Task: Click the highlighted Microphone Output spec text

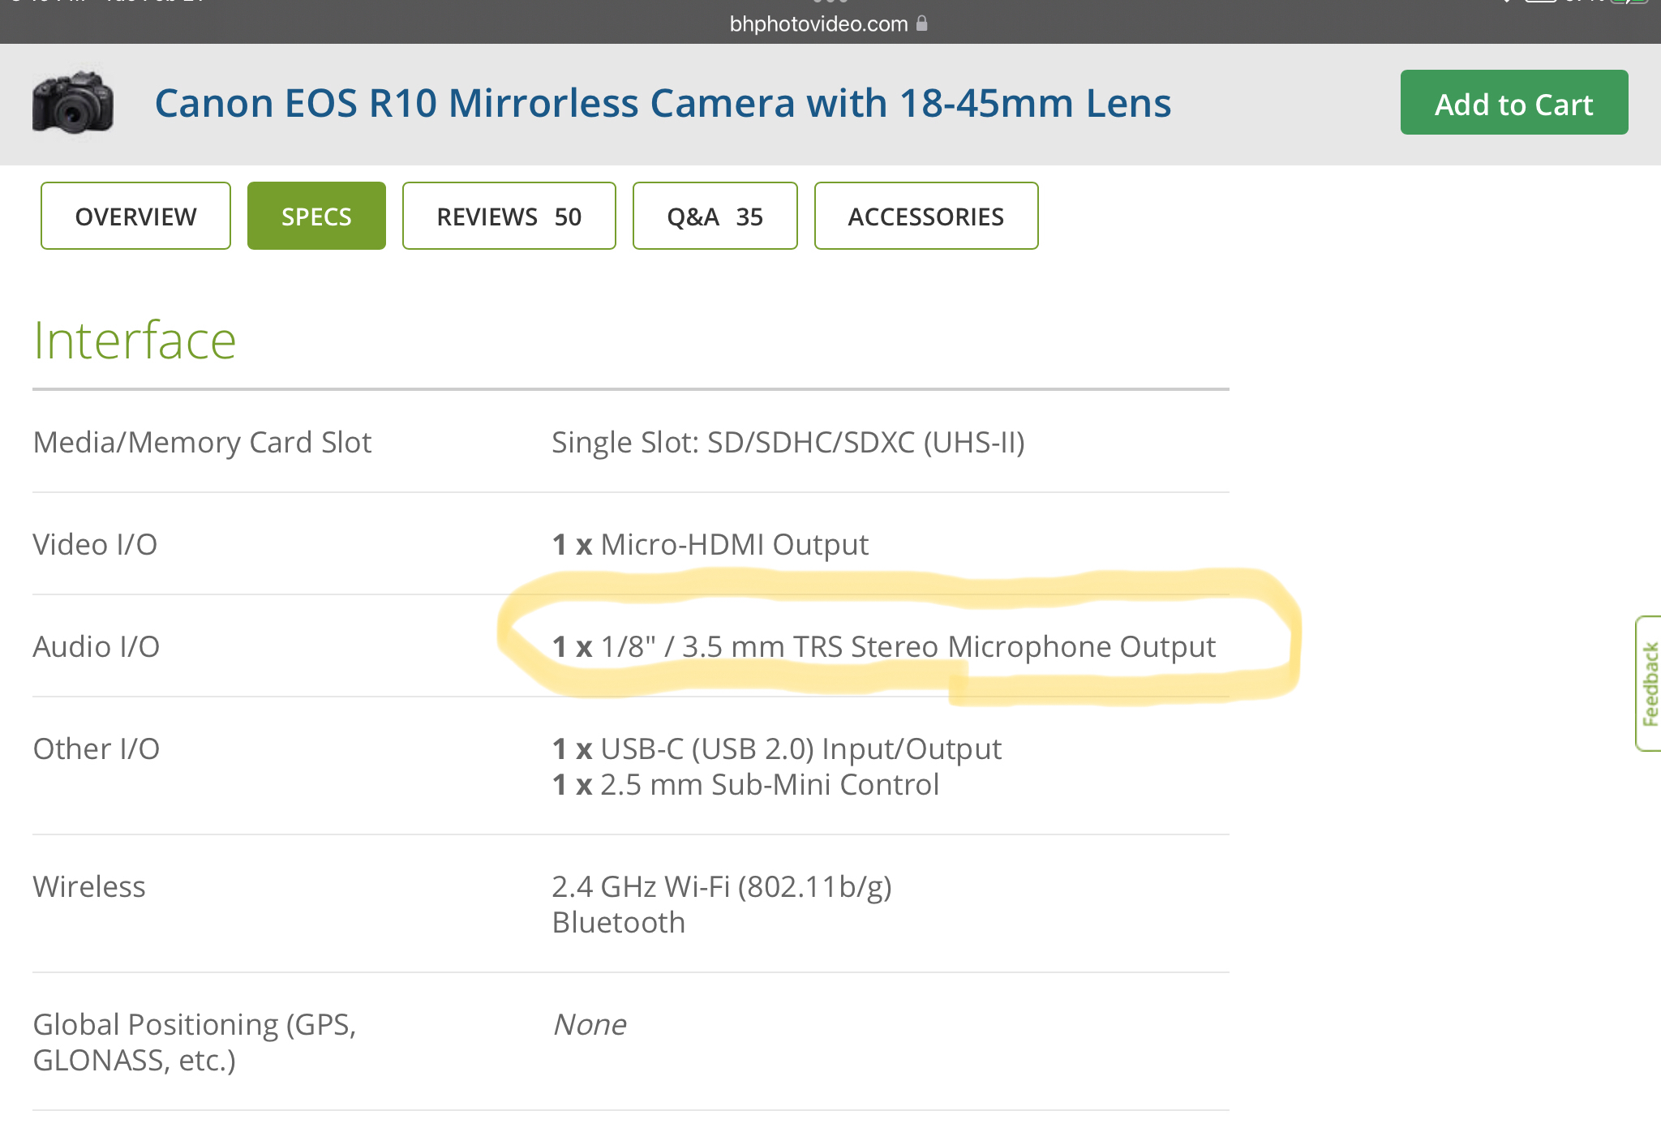Action: (884, 646)
